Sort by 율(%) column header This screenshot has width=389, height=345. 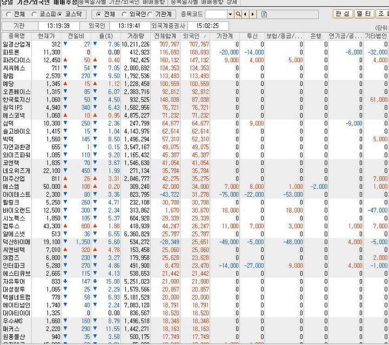point(106,36)
